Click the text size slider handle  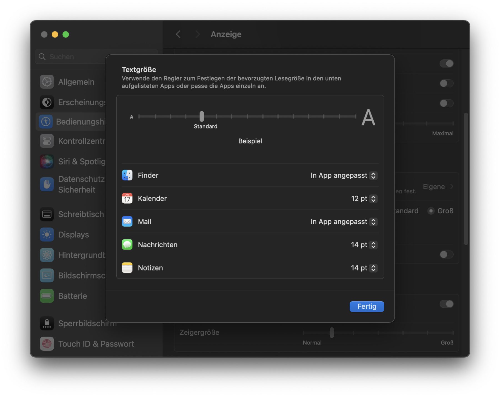[202, 117]
